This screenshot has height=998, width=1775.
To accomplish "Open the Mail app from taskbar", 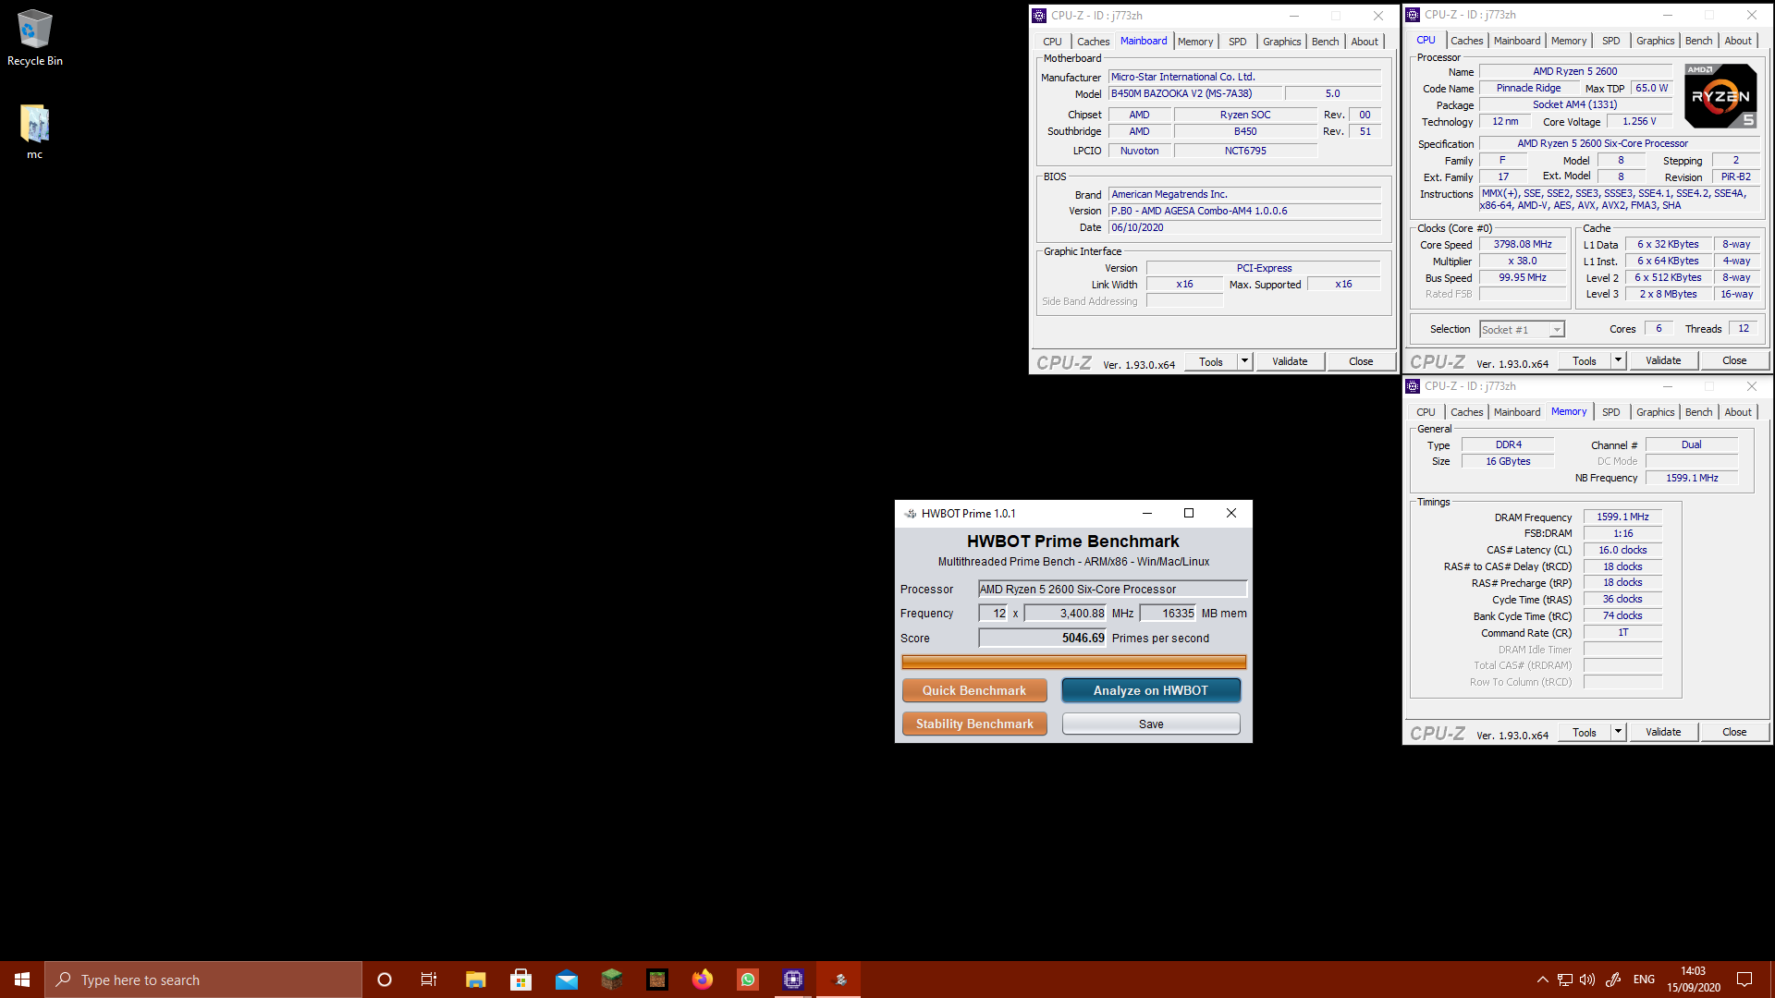I will click(566, 980).
